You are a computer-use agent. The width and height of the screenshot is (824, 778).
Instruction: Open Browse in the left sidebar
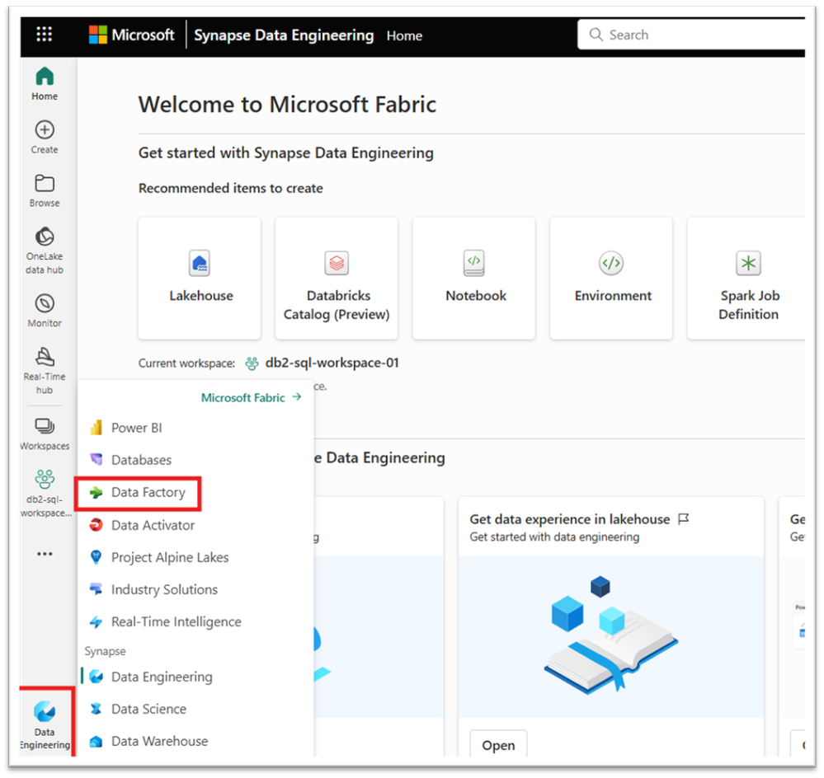(x=45, y=191)
